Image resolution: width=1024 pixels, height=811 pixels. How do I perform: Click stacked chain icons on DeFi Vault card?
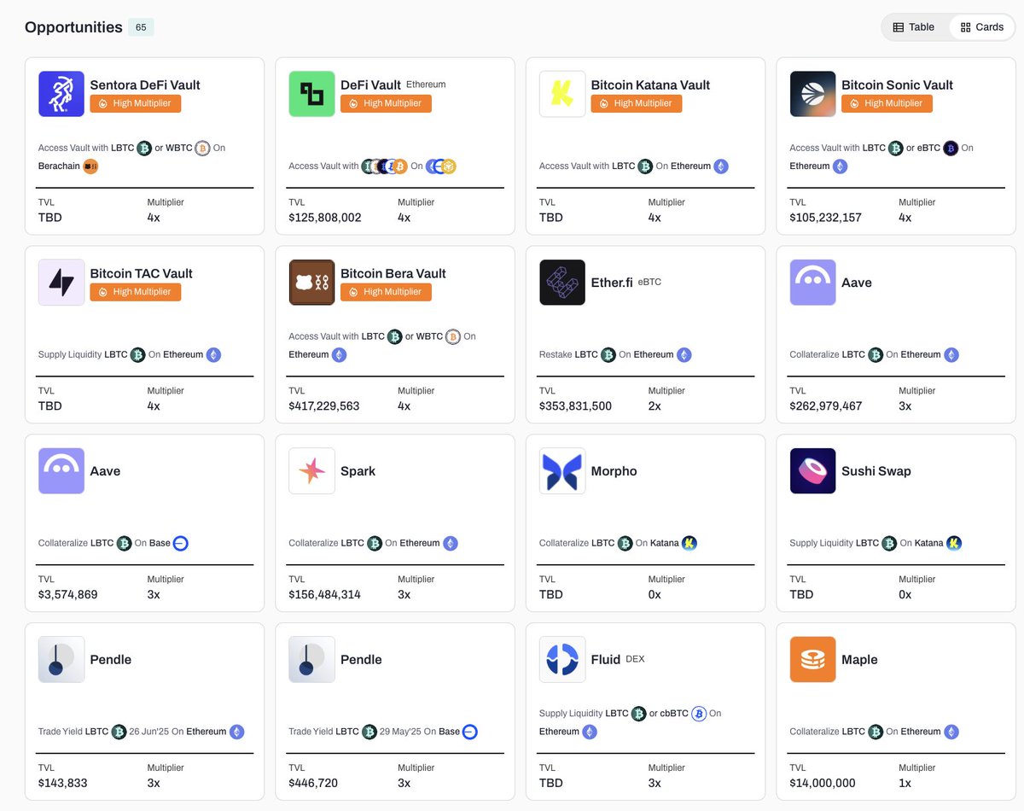click(x=441, y=166)
